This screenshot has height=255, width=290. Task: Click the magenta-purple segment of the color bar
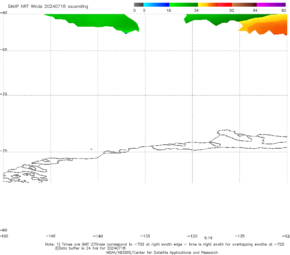[x=271, y=5]
